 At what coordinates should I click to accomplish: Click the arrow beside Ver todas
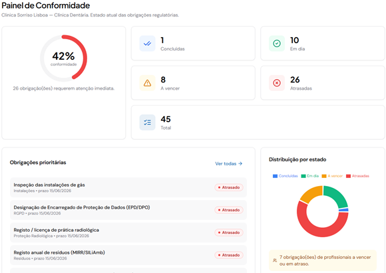pyautogui.click(x=240, y=163)
